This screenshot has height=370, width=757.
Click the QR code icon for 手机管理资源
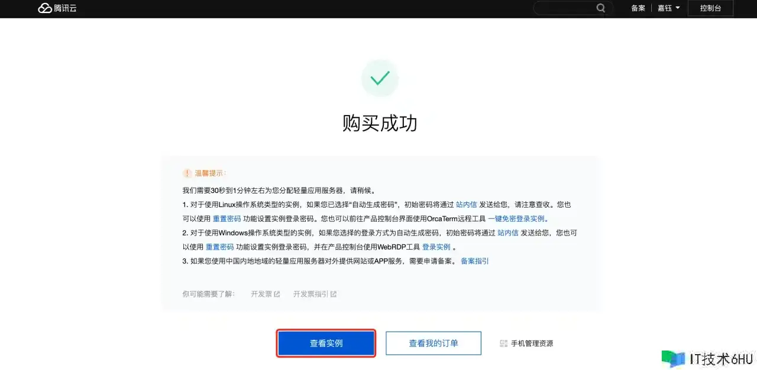[503, 343]
